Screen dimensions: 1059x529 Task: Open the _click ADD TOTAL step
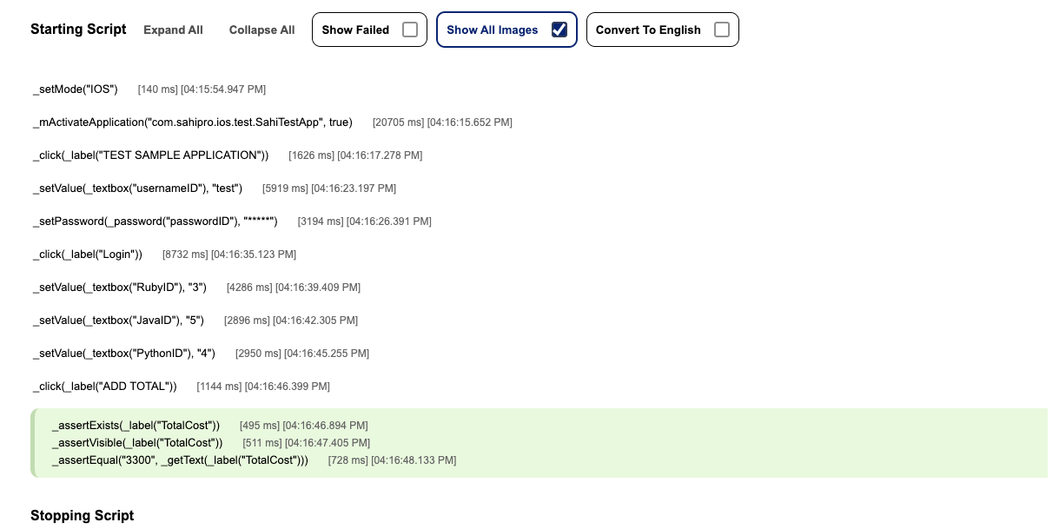(104, 387)
